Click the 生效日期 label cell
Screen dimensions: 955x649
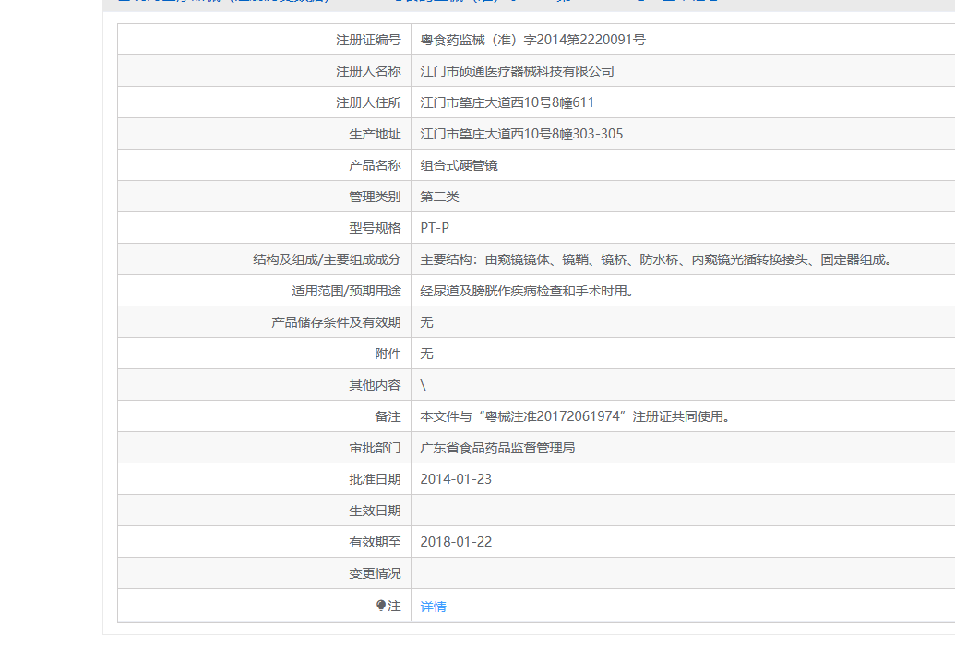click(x=264, y=511)
